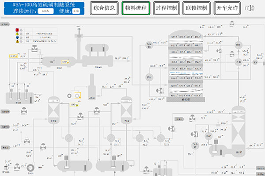
Task: Toggle the diamond beside the red alarm icon
Action: 21,30
